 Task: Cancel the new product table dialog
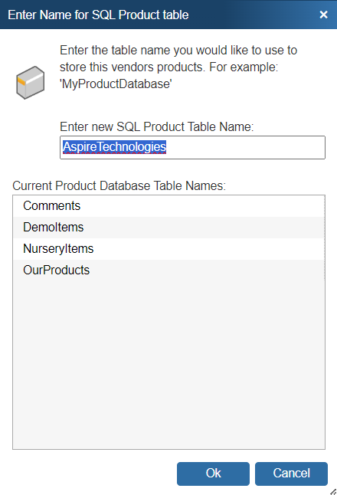pyautogui.click(x=291, y=474)
